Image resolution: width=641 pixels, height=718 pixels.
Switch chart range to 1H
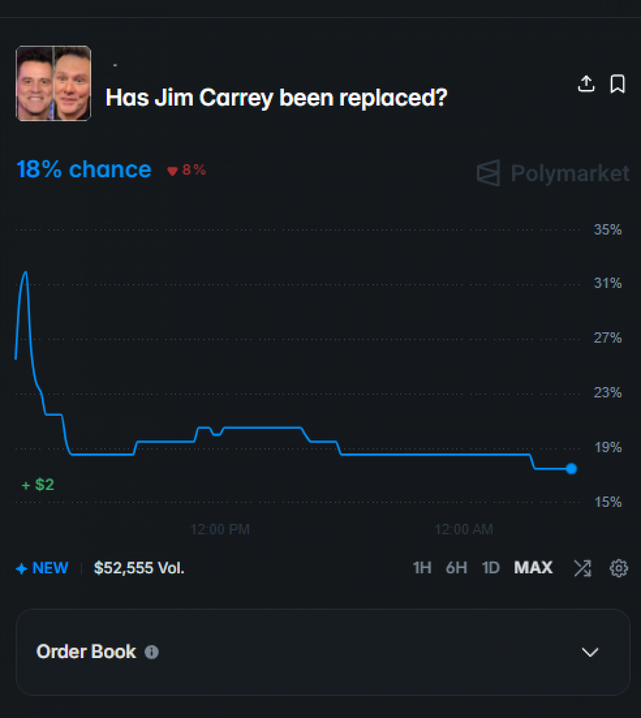coord(422,568)
